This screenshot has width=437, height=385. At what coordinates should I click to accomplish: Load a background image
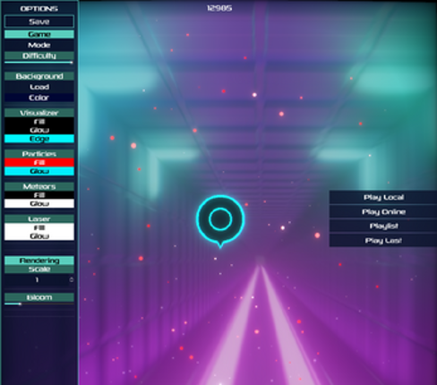pyautogui.click(x=39, y=87)
